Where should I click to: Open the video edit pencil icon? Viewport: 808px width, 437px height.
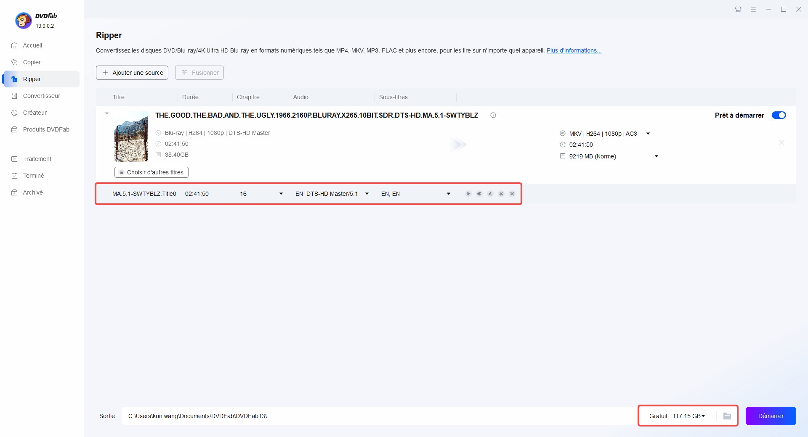tap(490, 194)
